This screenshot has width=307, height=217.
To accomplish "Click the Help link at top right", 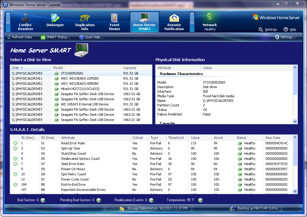I will pos(290,29).
